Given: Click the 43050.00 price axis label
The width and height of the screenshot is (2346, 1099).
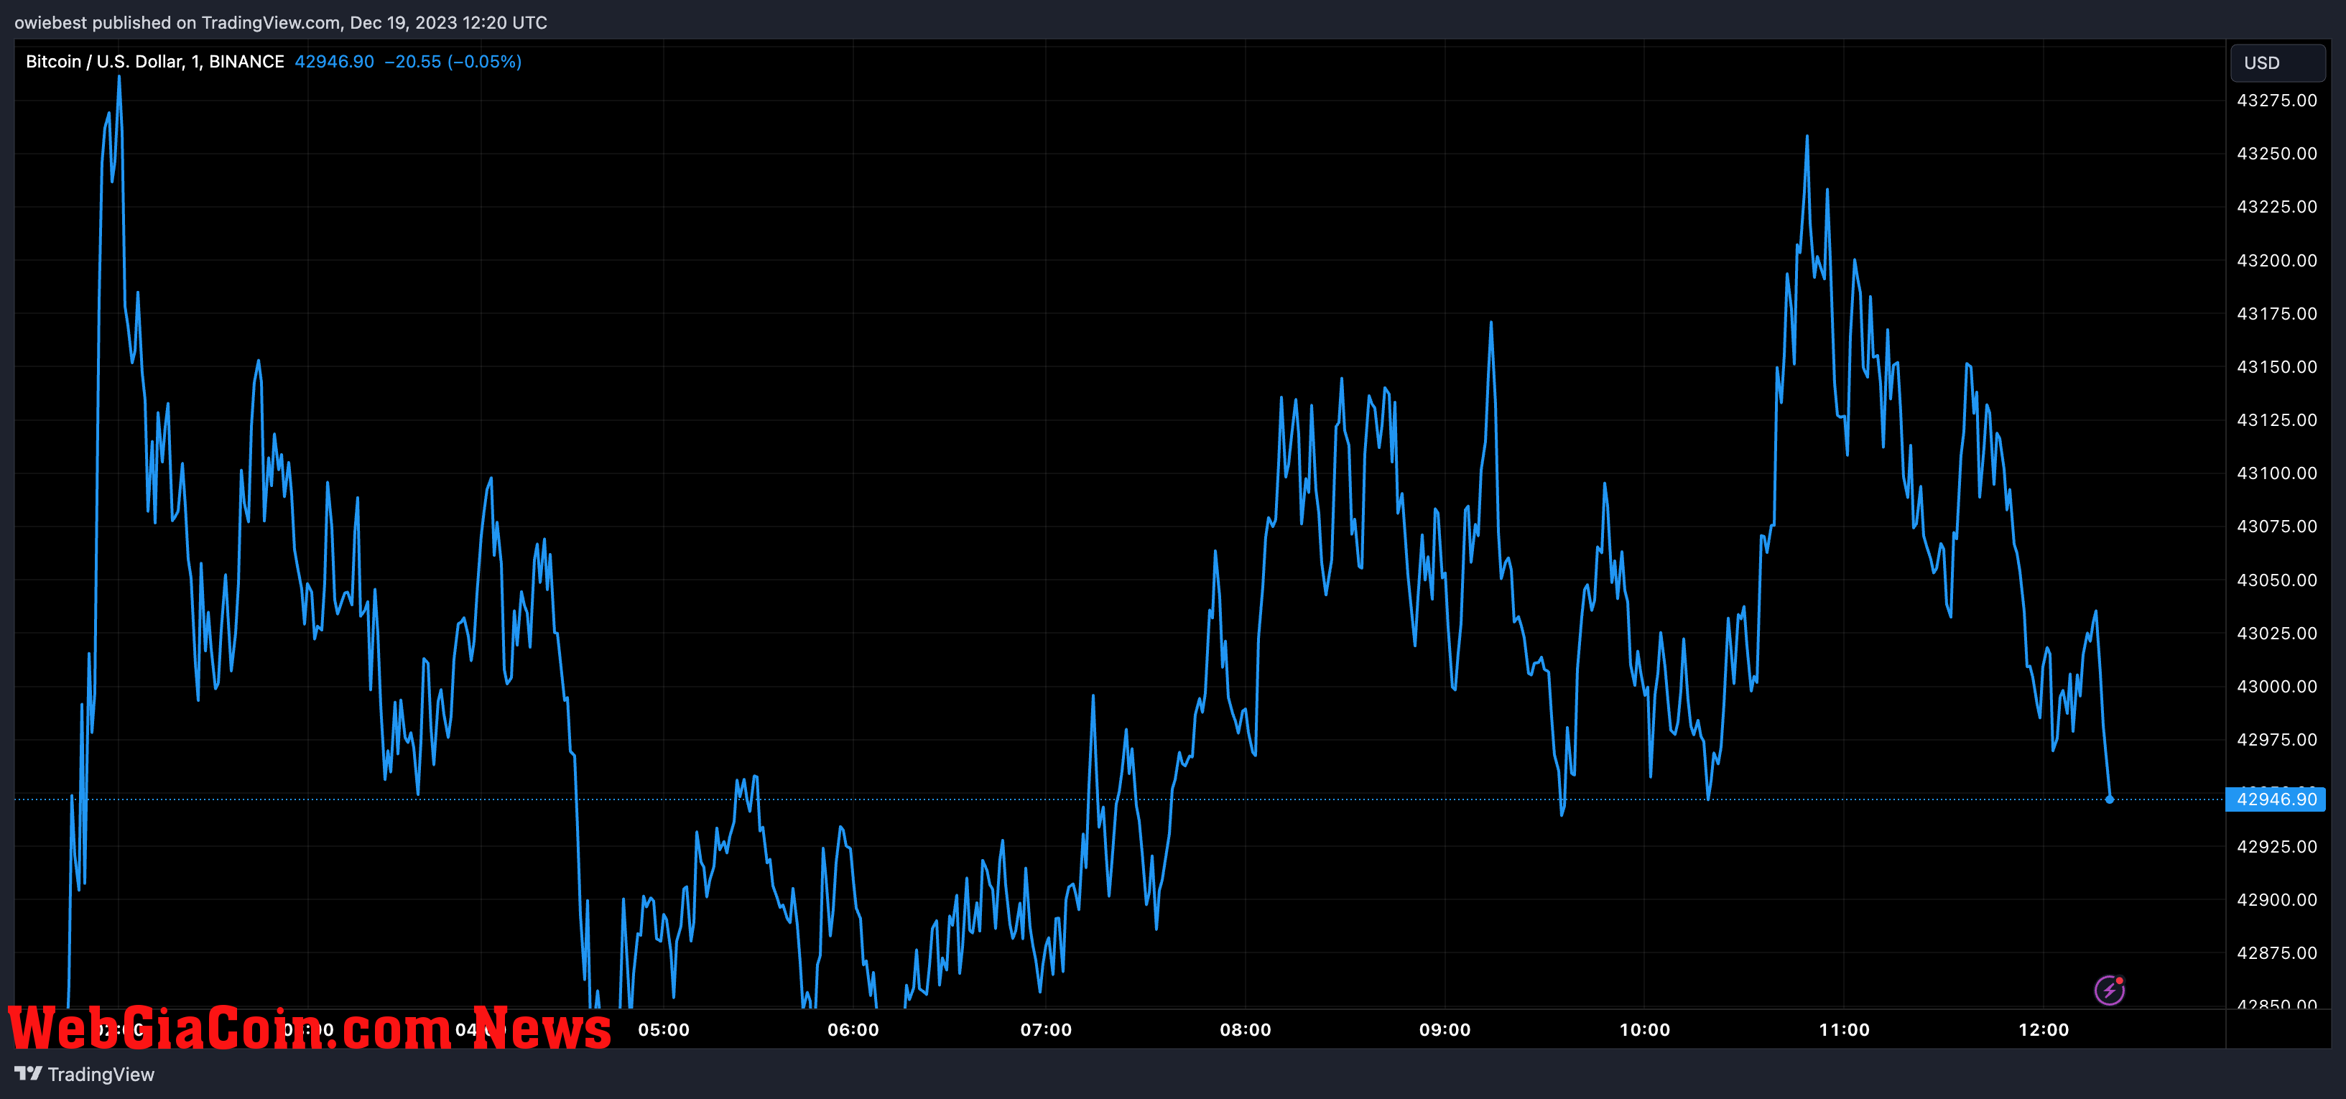Looking at the screenshot, I should (x=2277, y=580).
